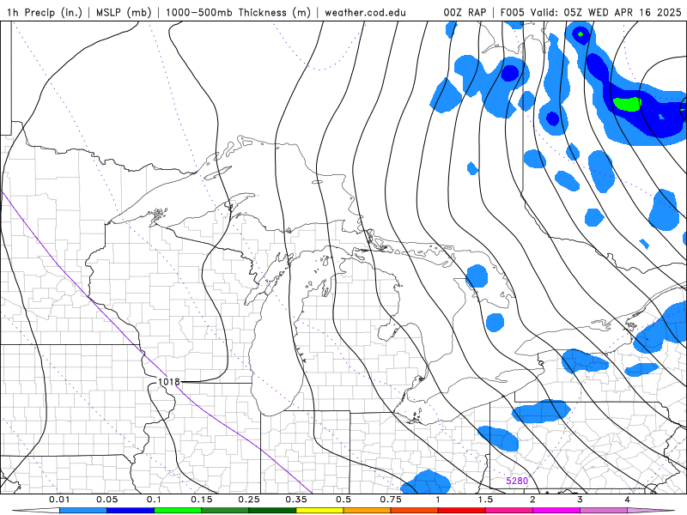This screenshot has height=515, width=687.
Task: Click the legend value 1
Action: click(x=438, y=500)
